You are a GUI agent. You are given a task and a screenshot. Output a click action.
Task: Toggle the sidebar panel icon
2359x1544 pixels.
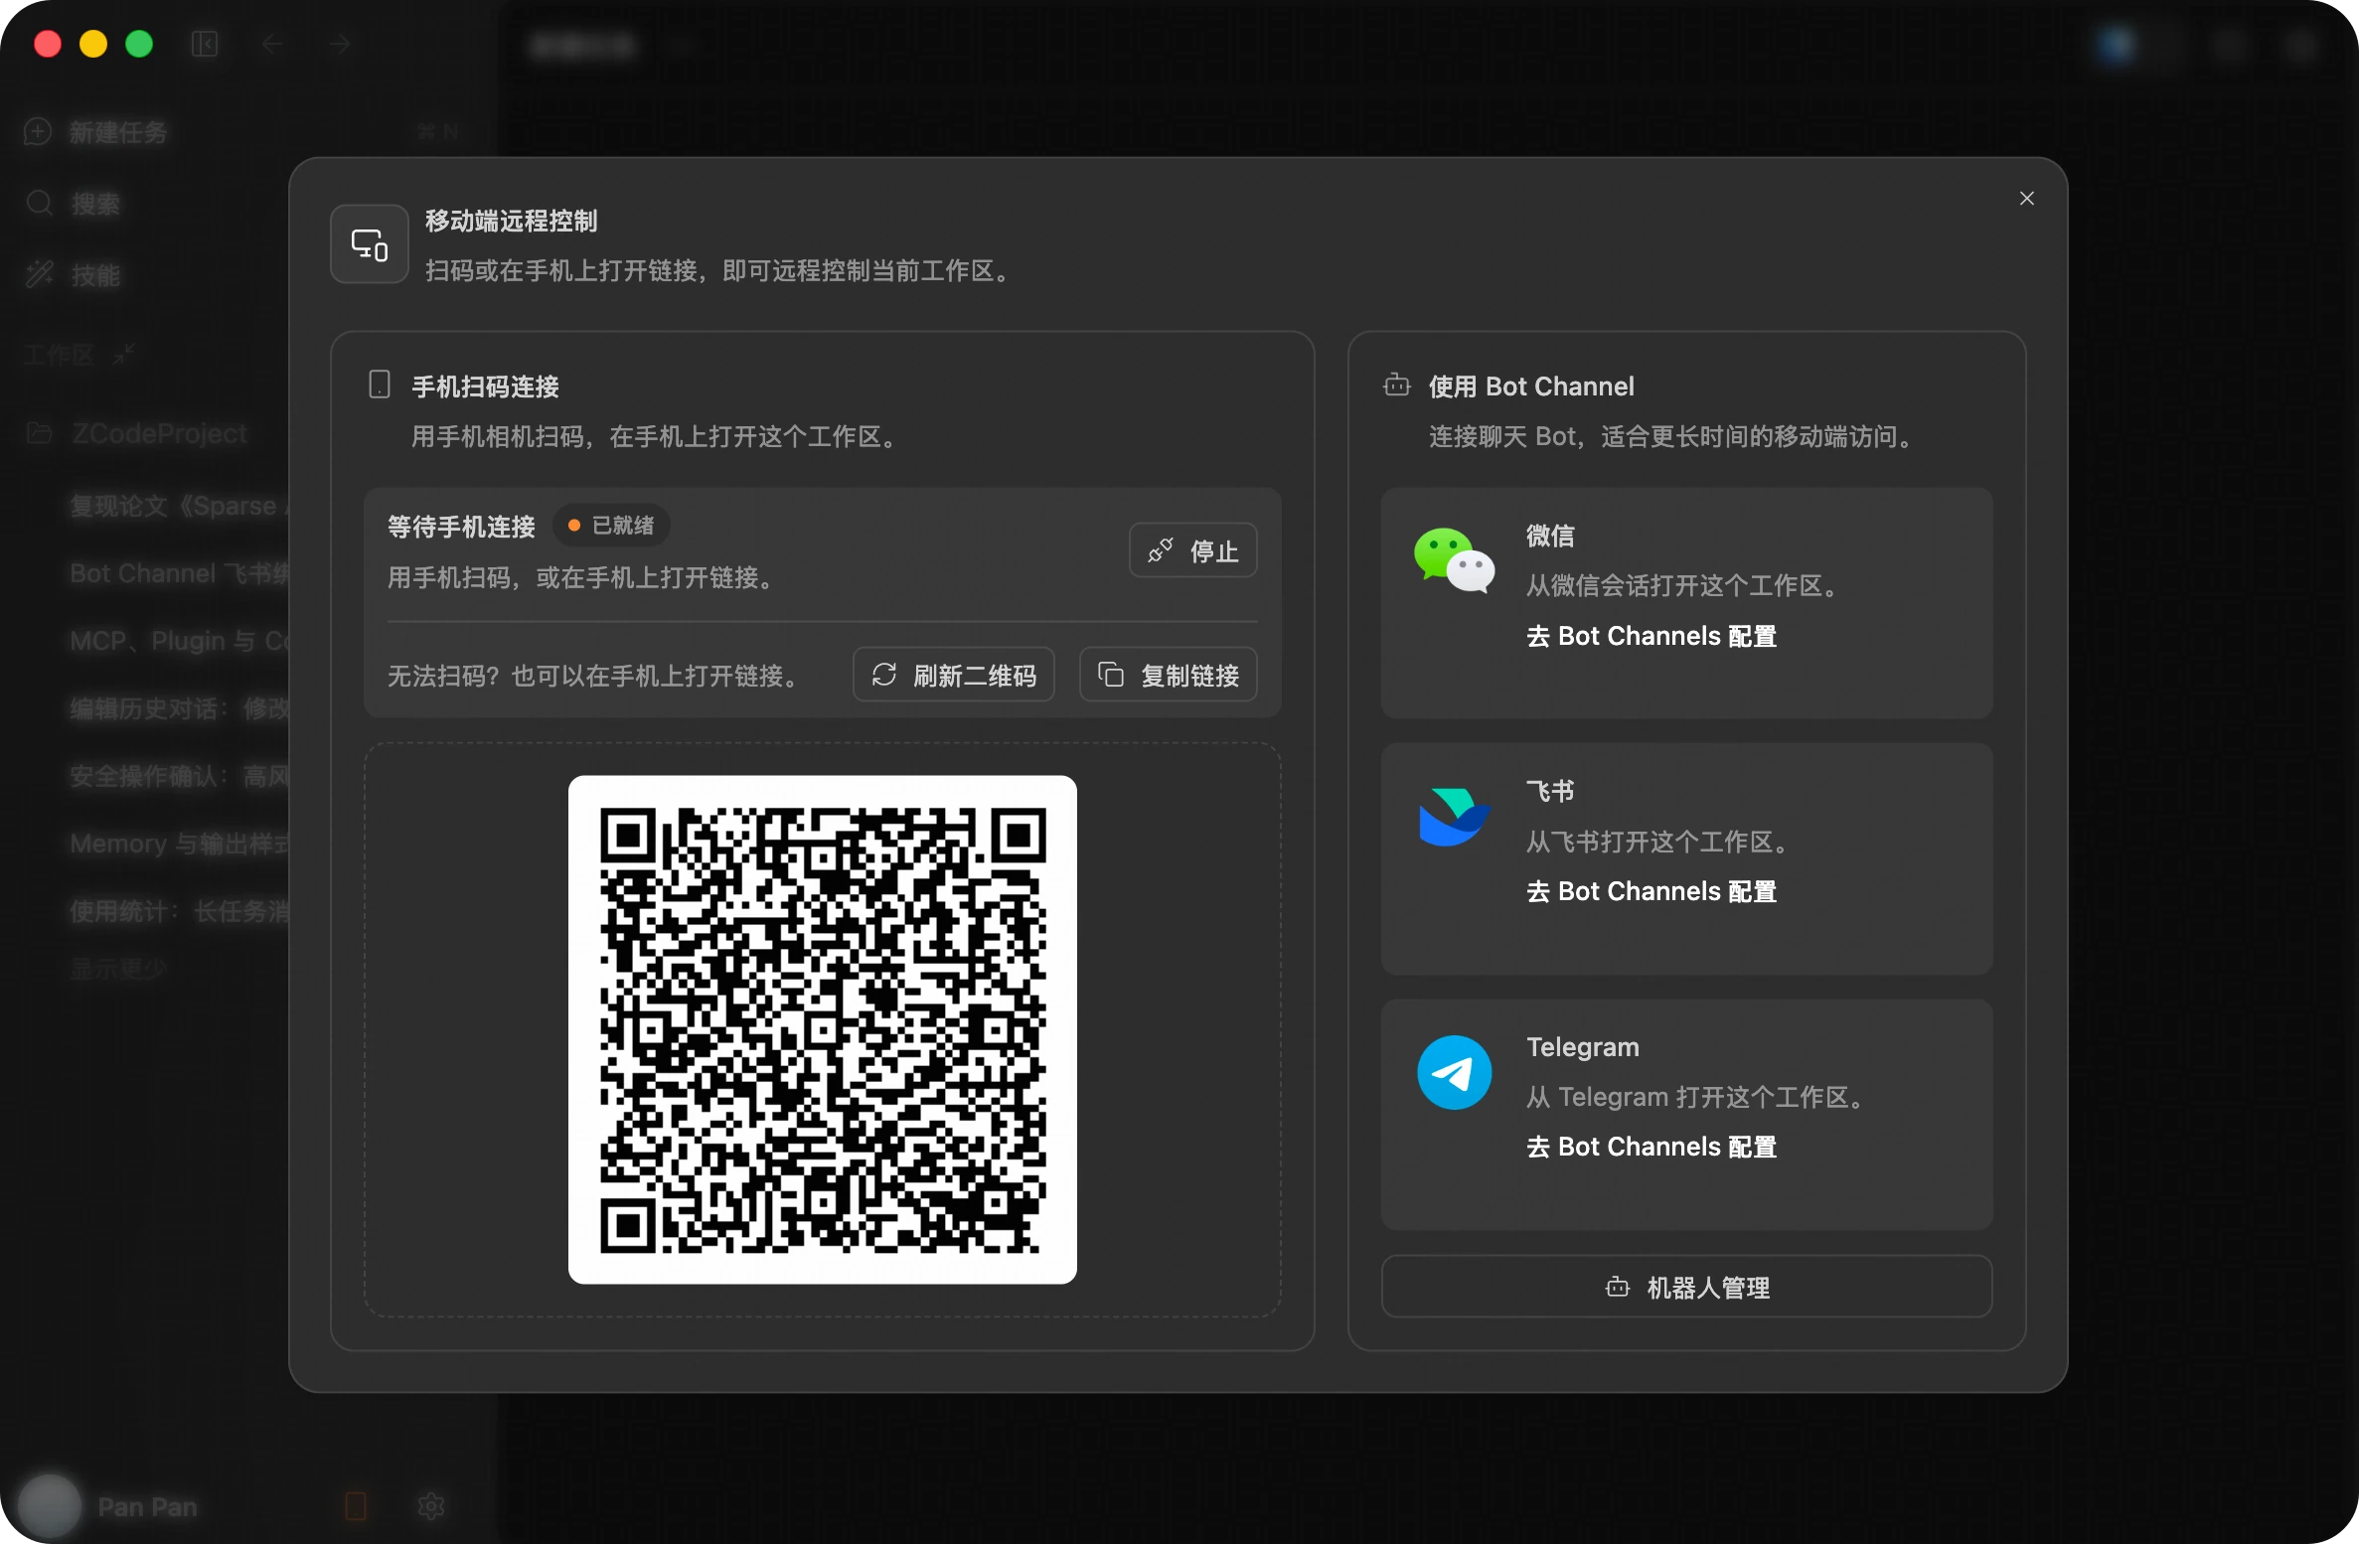click(205, 44)
